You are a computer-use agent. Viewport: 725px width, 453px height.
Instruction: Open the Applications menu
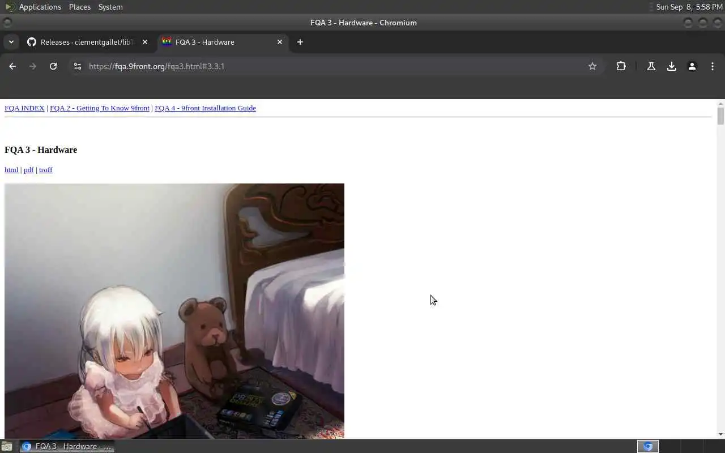click(x=40, y=7)
